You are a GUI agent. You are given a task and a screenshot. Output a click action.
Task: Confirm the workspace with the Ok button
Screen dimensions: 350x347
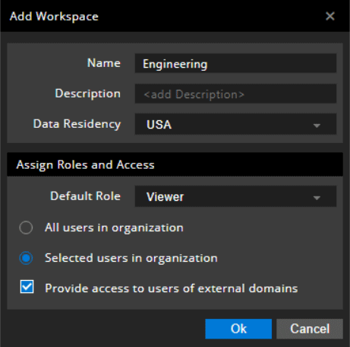pos(238,329)
